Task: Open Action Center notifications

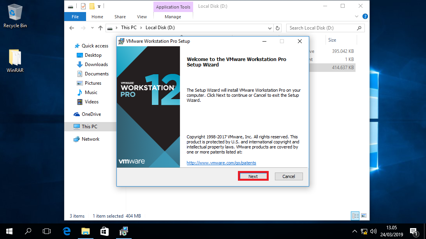Action: click(x=414, y=232)
